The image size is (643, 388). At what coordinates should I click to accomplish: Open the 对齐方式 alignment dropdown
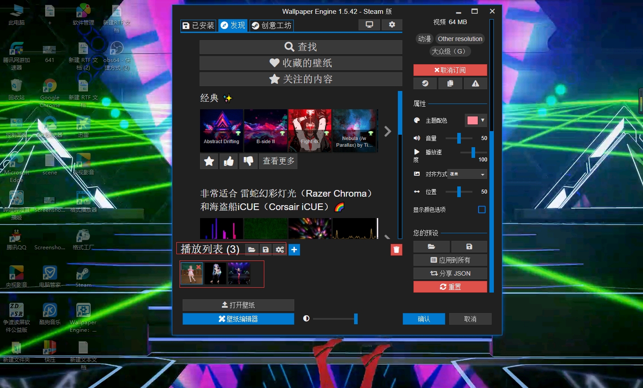[467, 174]
